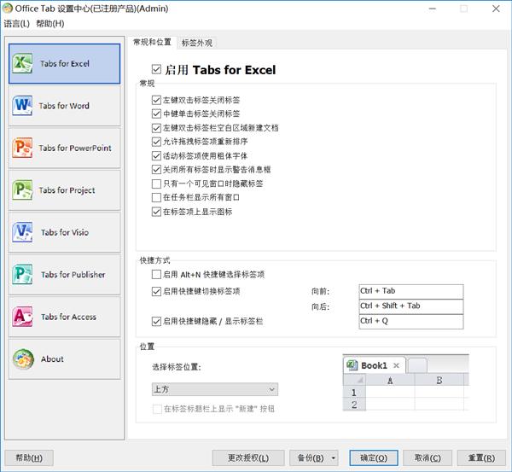Toggle 允许拖拽标签项重新排序 checkbox
This screenshot has height=472, width=512.
click(156, 142)
